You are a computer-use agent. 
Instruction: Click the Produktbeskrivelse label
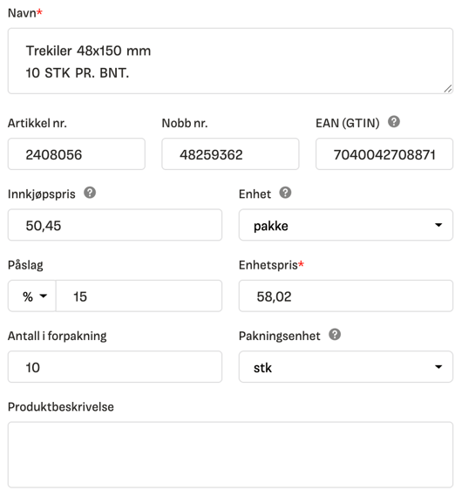pyautogui.click(x=61, y=406)
